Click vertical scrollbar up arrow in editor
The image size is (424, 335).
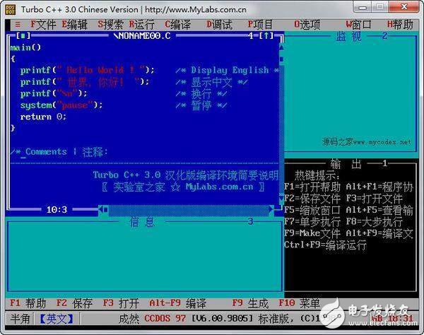pyautogui.click(x=281, y=47)
